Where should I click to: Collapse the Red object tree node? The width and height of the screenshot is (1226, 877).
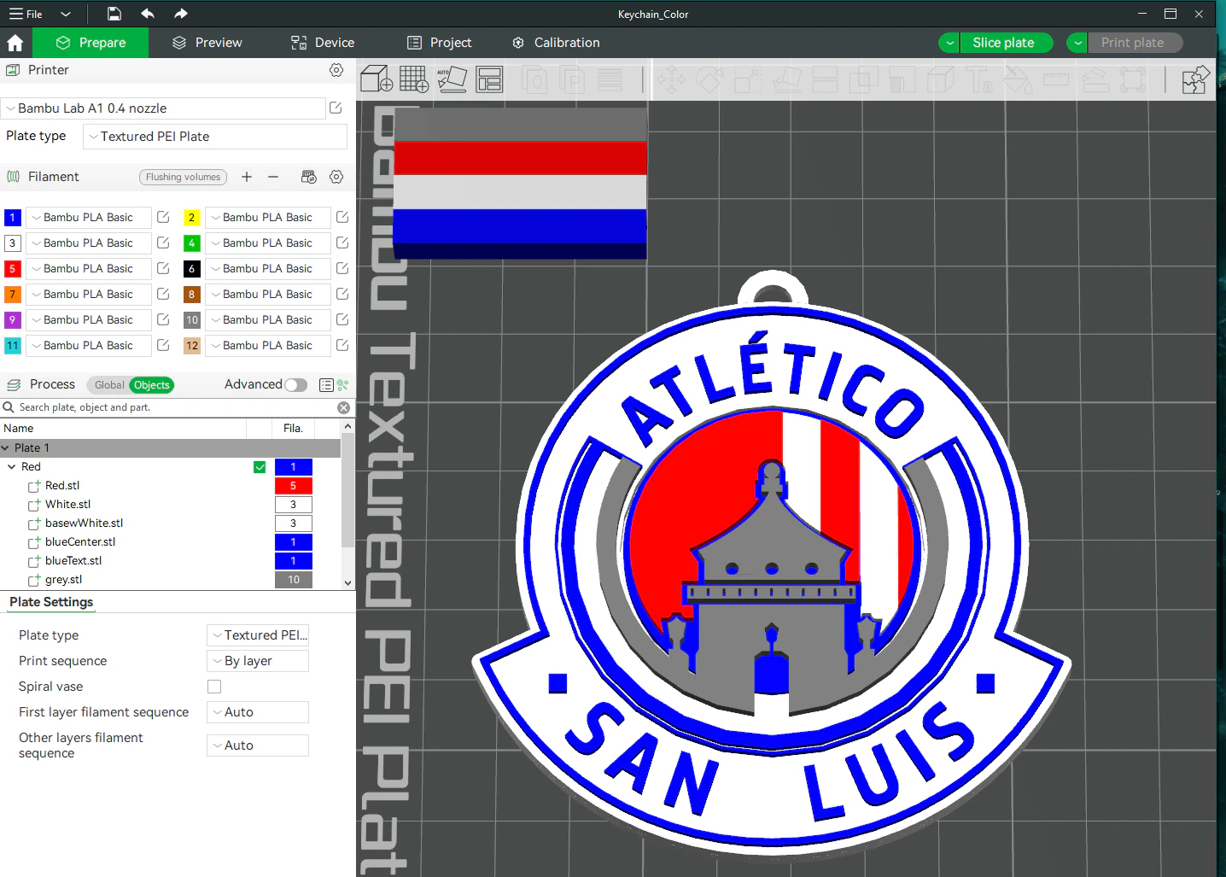pyautogui.click(x=12, y=467)
